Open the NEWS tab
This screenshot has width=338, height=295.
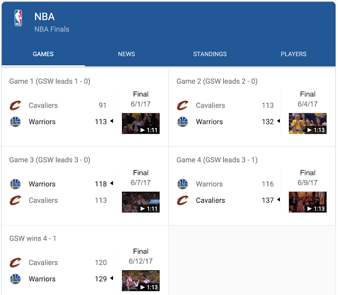[126, 54]
